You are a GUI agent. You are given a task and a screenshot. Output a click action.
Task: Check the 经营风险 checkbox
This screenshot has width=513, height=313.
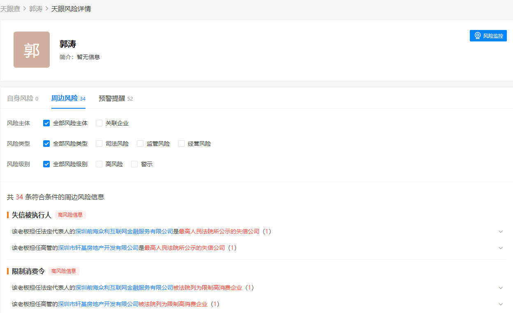pyautogui.click(x=181, y=144)
